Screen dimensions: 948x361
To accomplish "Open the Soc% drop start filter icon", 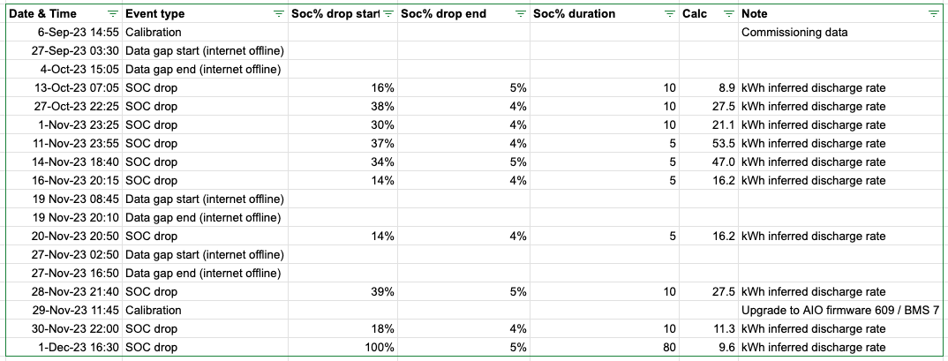I will click(388, 14).
